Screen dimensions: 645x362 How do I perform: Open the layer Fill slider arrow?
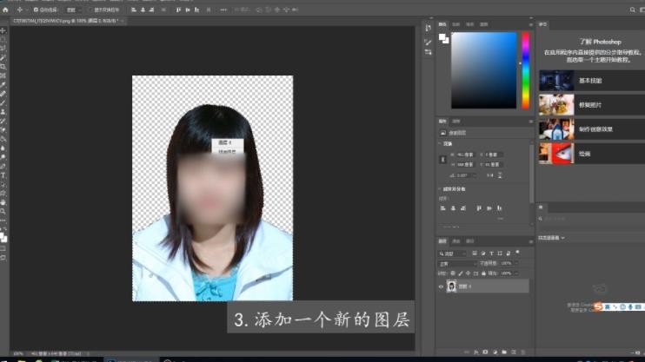(x=516, y=273)
